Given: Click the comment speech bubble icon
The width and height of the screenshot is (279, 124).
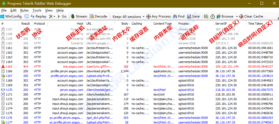Looking at the screenshot, I should 27,16.
